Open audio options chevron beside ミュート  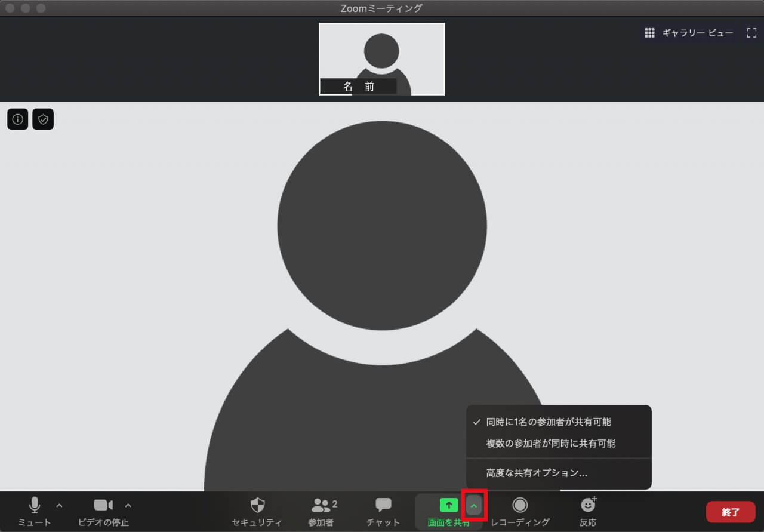click(x=59, y=506)
